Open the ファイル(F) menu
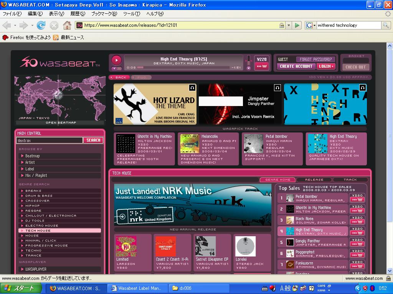 (x=12, y=14)
